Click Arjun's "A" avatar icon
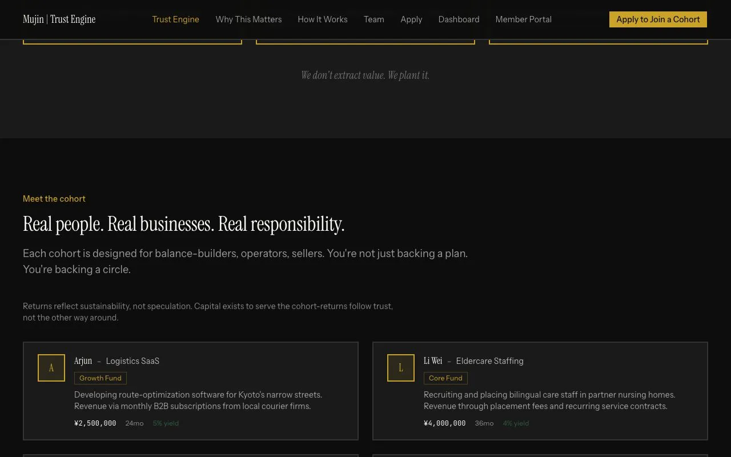The height and width of the screenshot is (457, 731). [51, 368]
